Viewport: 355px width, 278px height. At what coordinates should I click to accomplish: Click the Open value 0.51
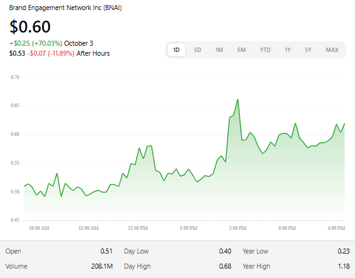(x=106, y=251)
